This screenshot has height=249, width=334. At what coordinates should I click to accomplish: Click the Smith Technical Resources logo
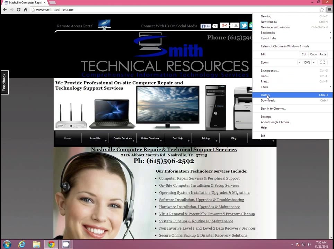165,55
